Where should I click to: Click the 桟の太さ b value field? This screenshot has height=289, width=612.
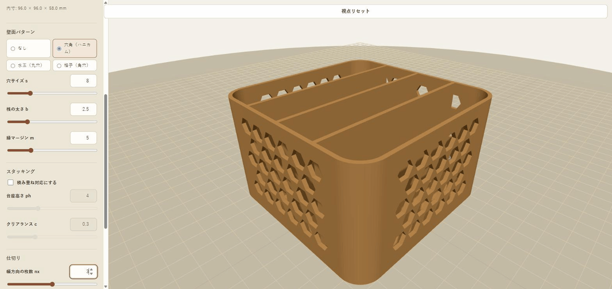(x=83, y=109)
